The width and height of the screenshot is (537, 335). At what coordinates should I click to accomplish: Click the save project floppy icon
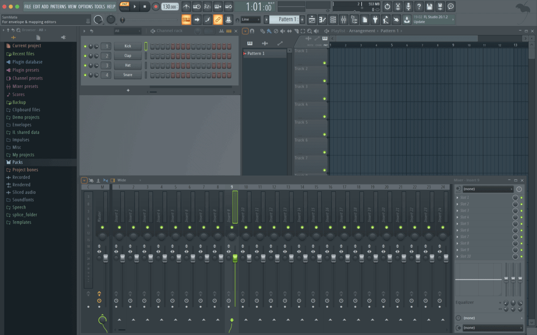[x=430, y=7]
